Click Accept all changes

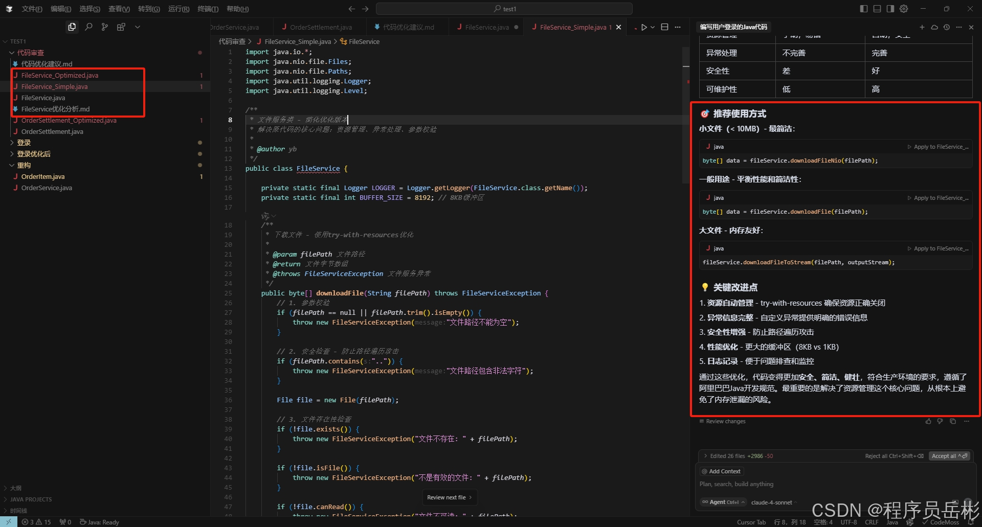point(950,456)
